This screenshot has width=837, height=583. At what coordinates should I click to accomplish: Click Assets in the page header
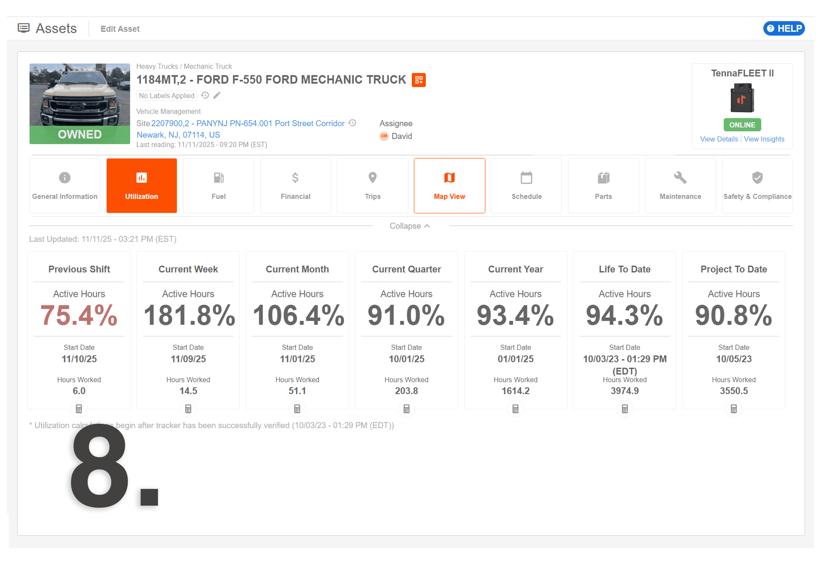pyautogui.click(x=56, y=28)
